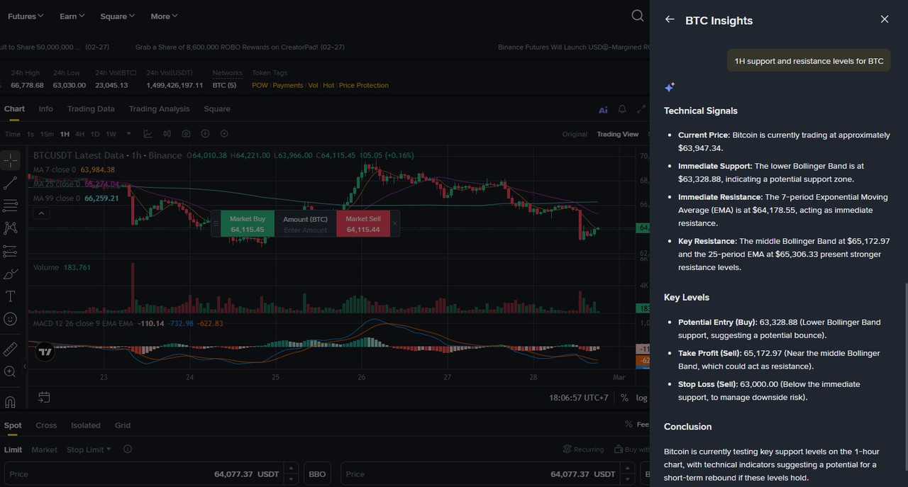The height and width of the screenshot is (487, 908).
Task: Click the Payments token tag
Action: (288, 85)
